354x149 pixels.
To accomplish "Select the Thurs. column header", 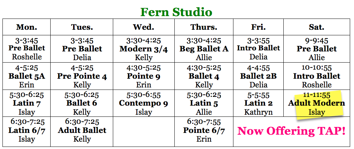I will click(x=204, y=27).
